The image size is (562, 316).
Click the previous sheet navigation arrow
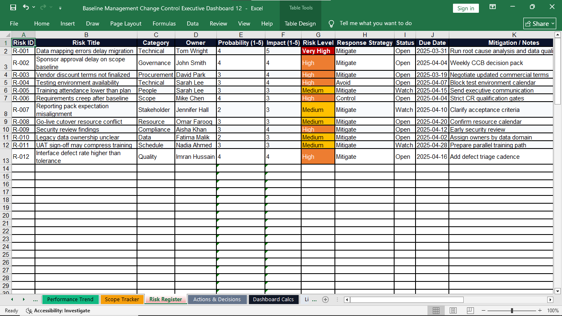coord(12,300)
